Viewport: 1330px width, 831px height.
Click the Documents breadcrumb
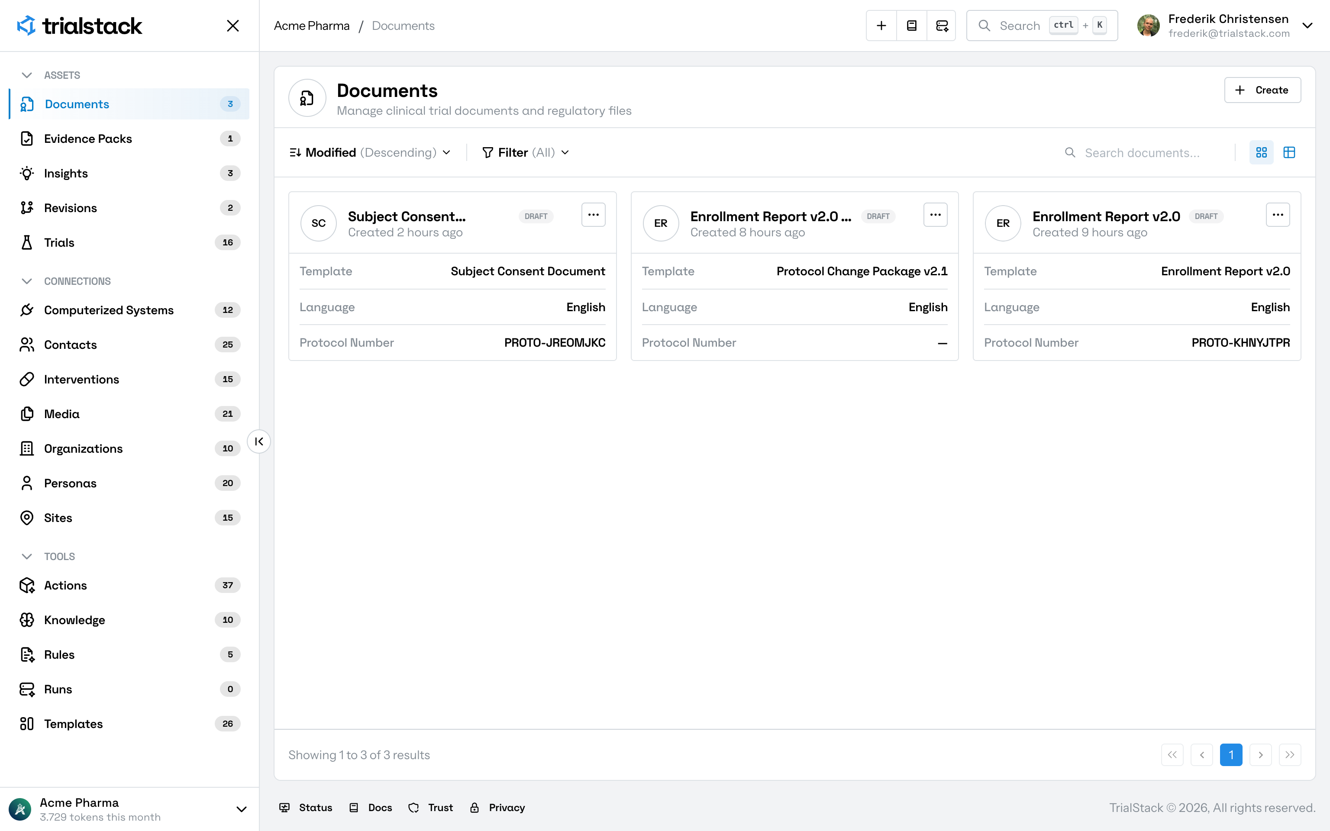click(x=403, y=26)
